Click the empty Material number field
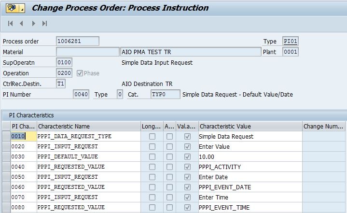347x213 pixels. click(88, 52)
